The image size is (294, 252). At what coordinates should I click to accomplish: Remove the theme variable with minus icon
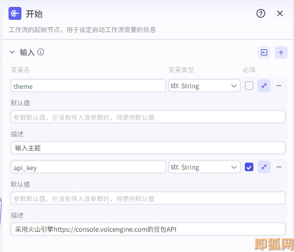(x=279, y=86)
